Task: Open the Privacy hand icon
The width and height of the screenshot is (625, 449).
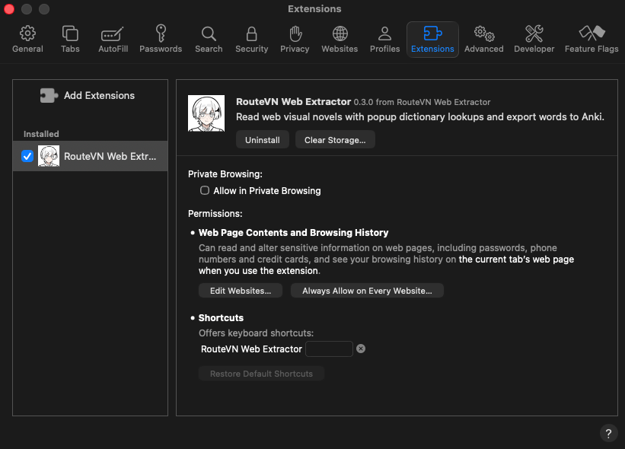Action: pyautogui.click(x=295, y=33)
